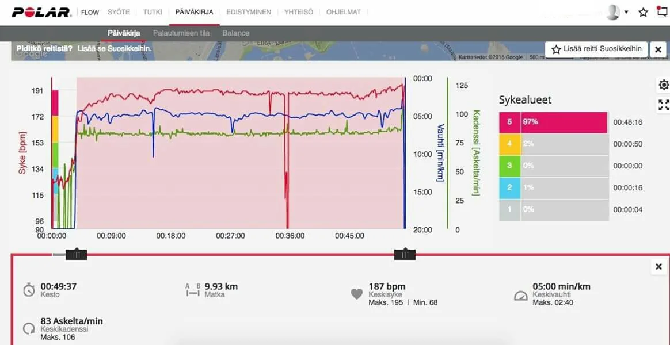Open the chart settings gear icon

664,85
